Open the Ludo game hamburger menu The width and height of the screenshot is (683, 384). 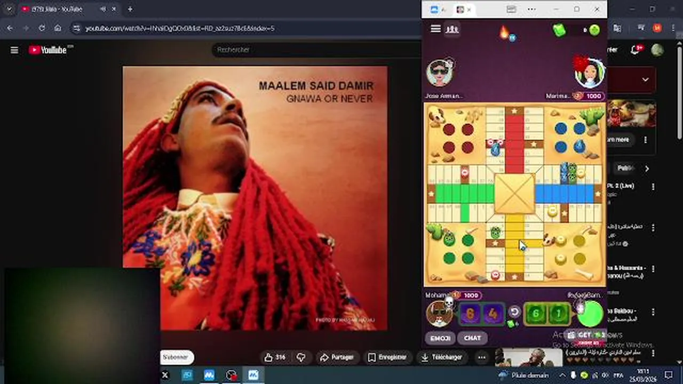[x=435, y=29]
